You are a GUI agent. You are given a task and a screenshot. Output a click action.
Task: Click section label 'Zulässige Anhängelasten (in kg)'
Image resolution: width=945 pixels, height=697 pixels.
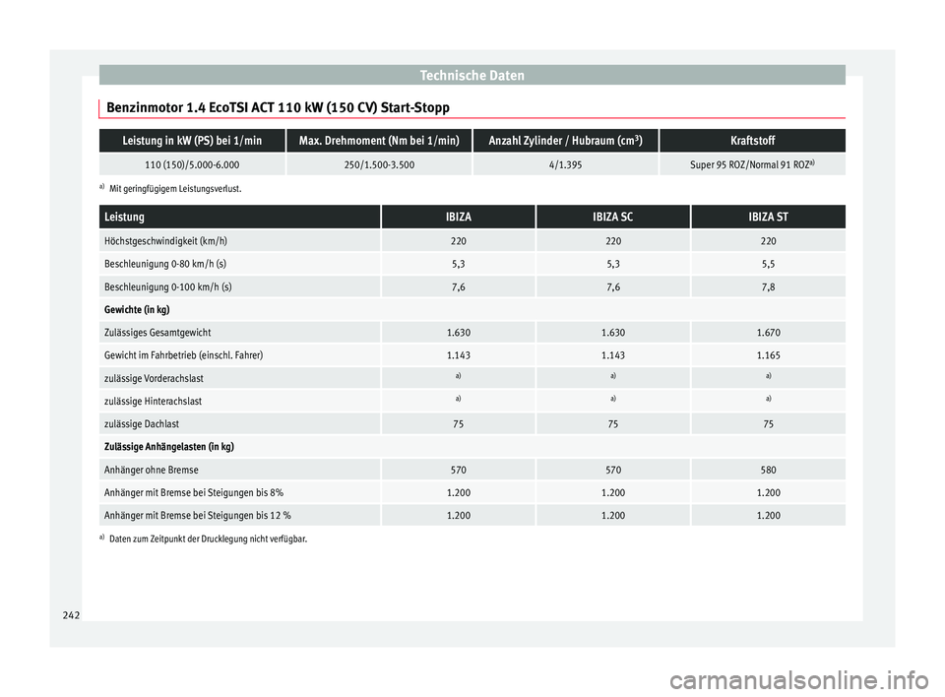coord(168,447)
